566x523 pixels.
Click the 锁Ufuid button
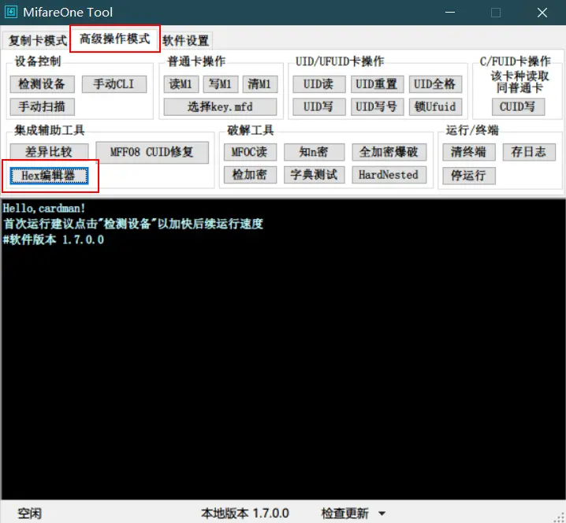435,106
